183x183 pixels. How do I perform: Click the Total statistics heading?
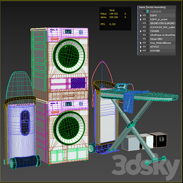[x=112, y=10]
